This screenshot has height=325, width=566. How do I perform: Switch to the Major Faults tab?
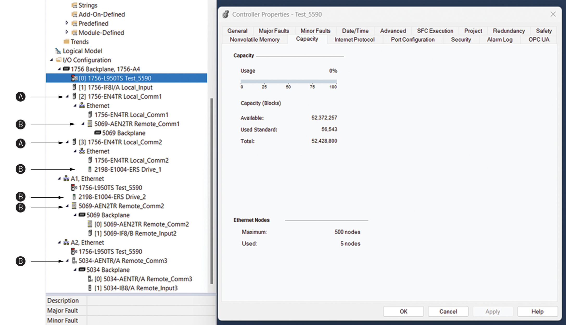coord(274,30)
